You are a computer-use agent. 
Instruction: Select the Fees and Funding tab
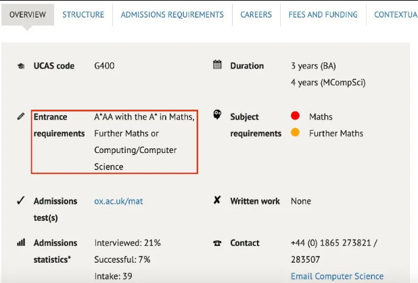(322, 14)
